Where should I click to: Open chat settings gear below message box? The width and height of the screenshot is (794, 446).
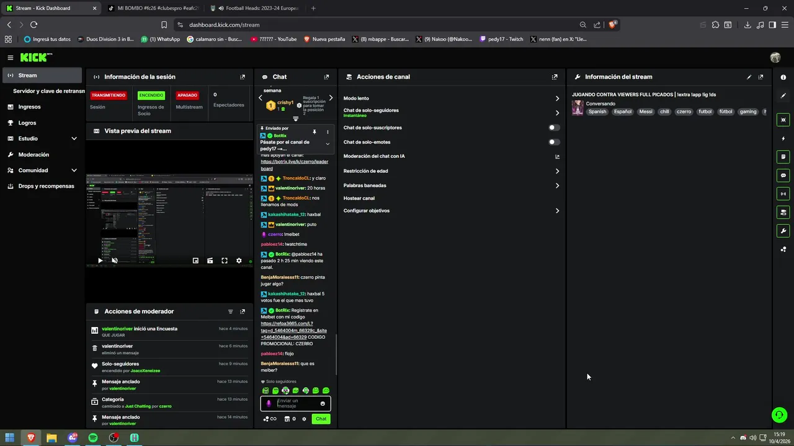tap(304, 419)
